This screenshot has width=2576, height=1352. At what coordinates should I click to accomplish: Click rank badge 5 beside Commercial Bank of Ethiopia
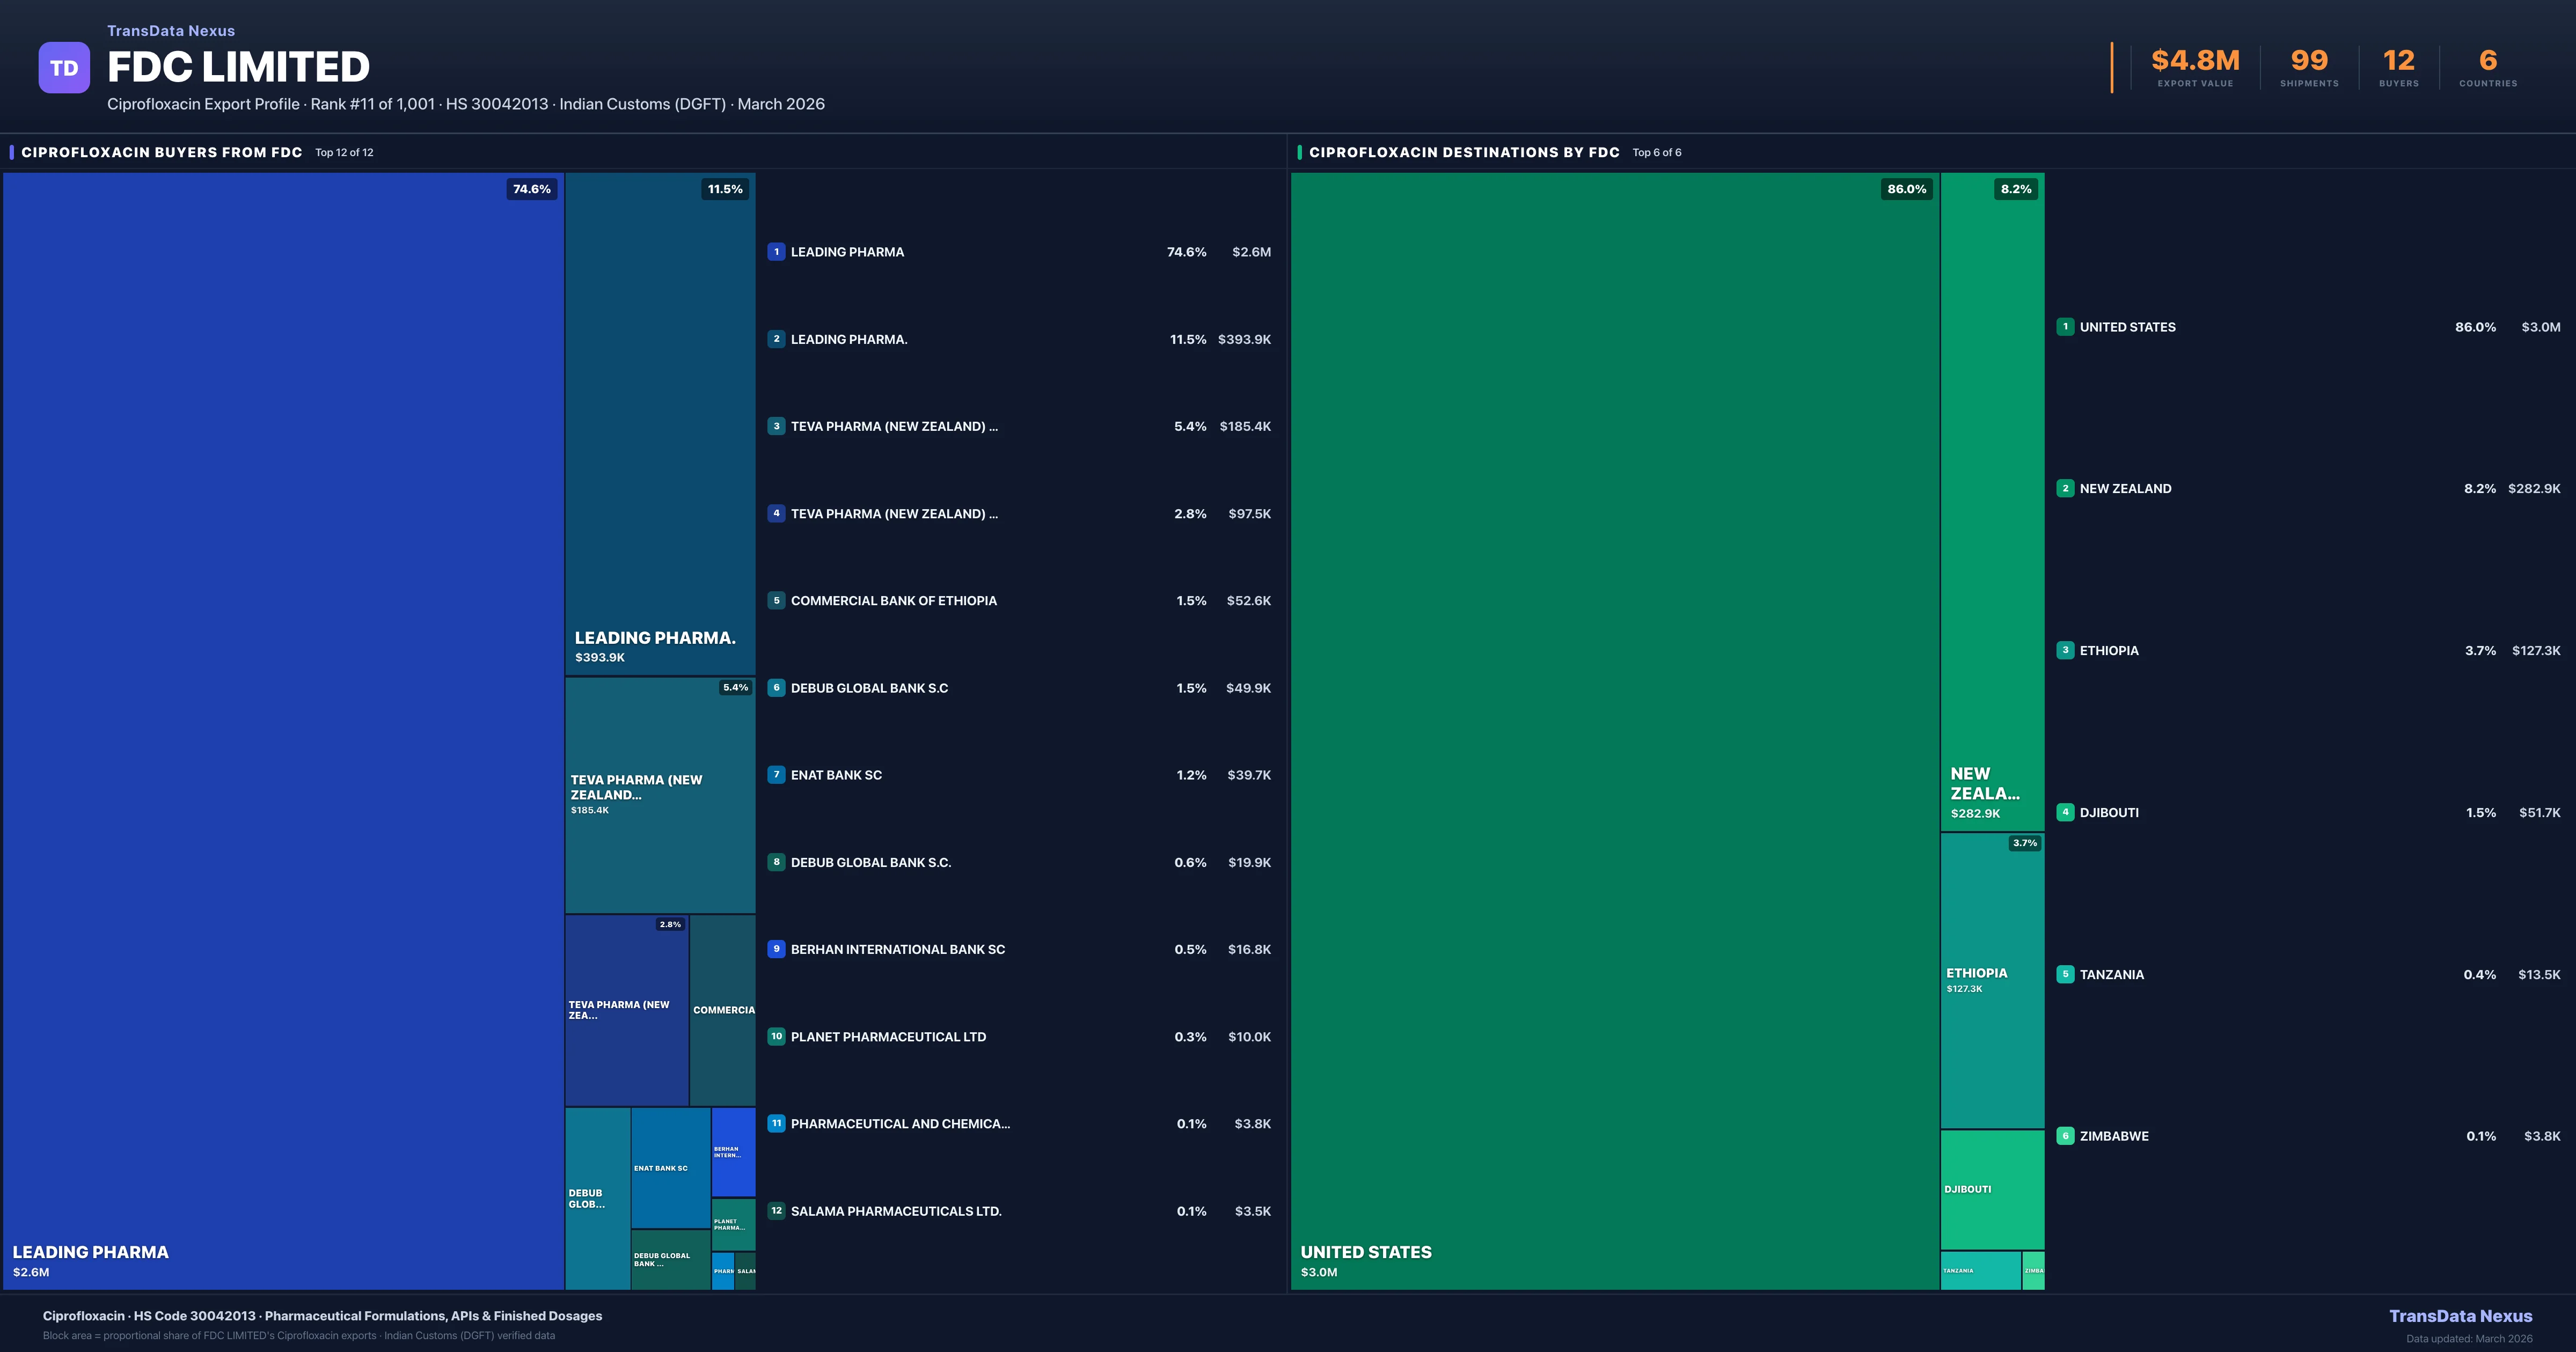point(776,601)
